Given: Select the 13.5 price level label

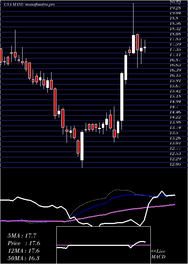Looking at the screenshot, I should [x=174, y=133].
